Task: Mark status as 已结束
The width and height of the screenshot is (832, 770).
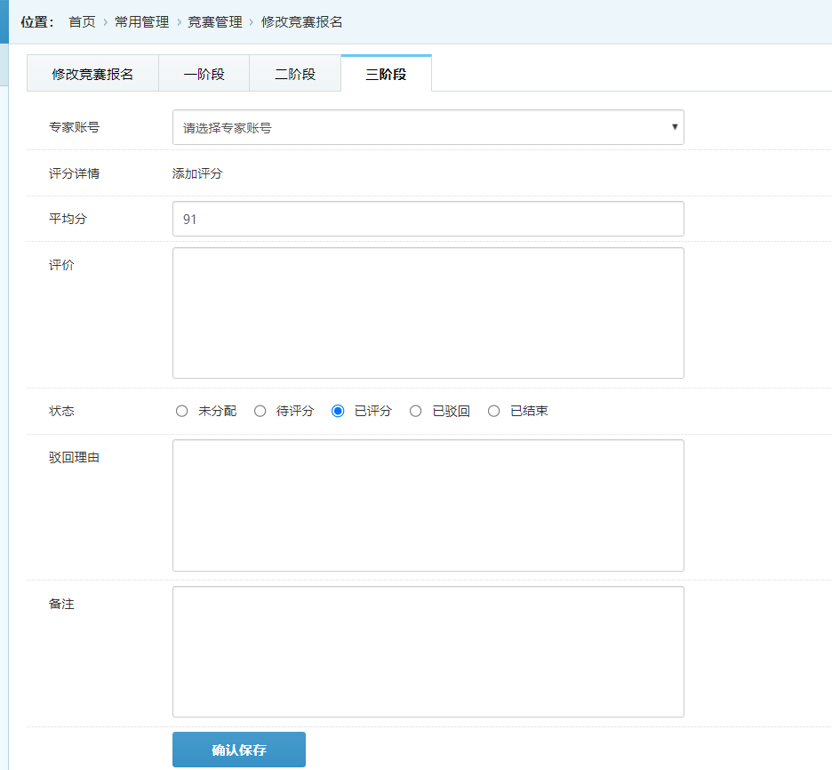Action: coord(494,411)
